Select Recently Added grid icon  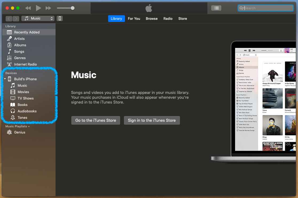tap(9, 32)
